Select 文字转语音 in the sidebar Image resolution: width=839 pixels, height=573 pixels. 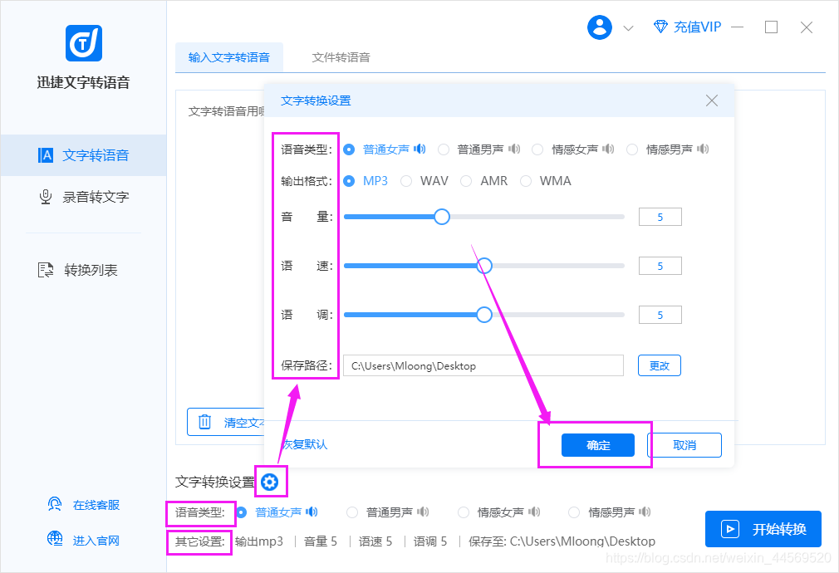tap(83, 155)
